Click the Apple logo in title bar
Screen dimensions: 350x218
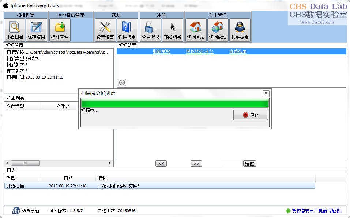5,5
